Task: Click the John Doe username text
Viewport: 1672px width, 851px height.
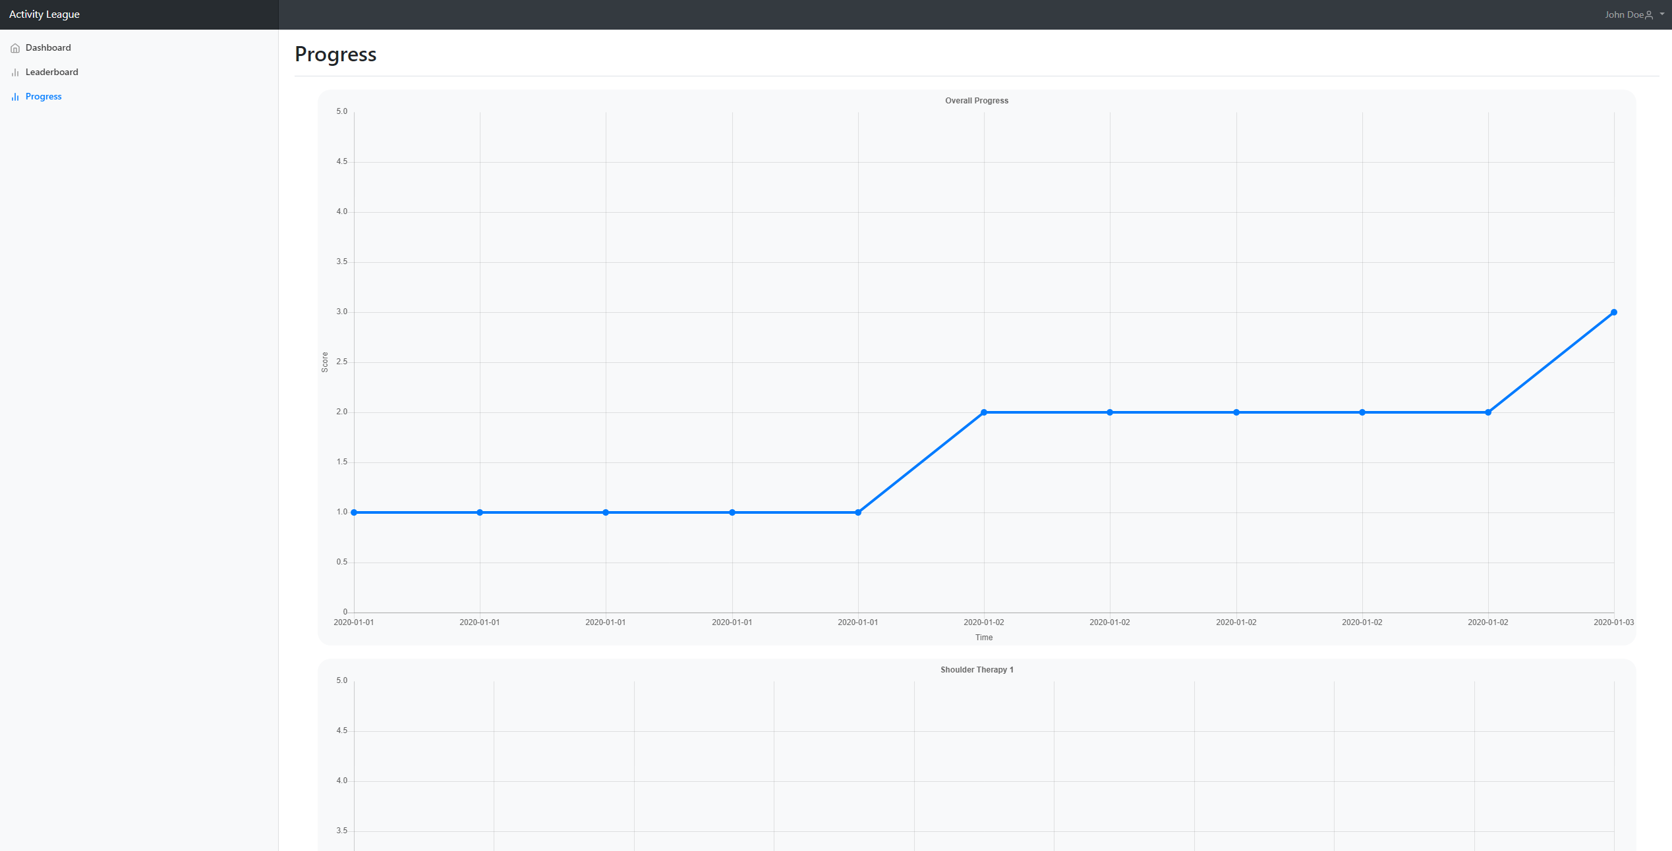Action: click(1624, 14)
